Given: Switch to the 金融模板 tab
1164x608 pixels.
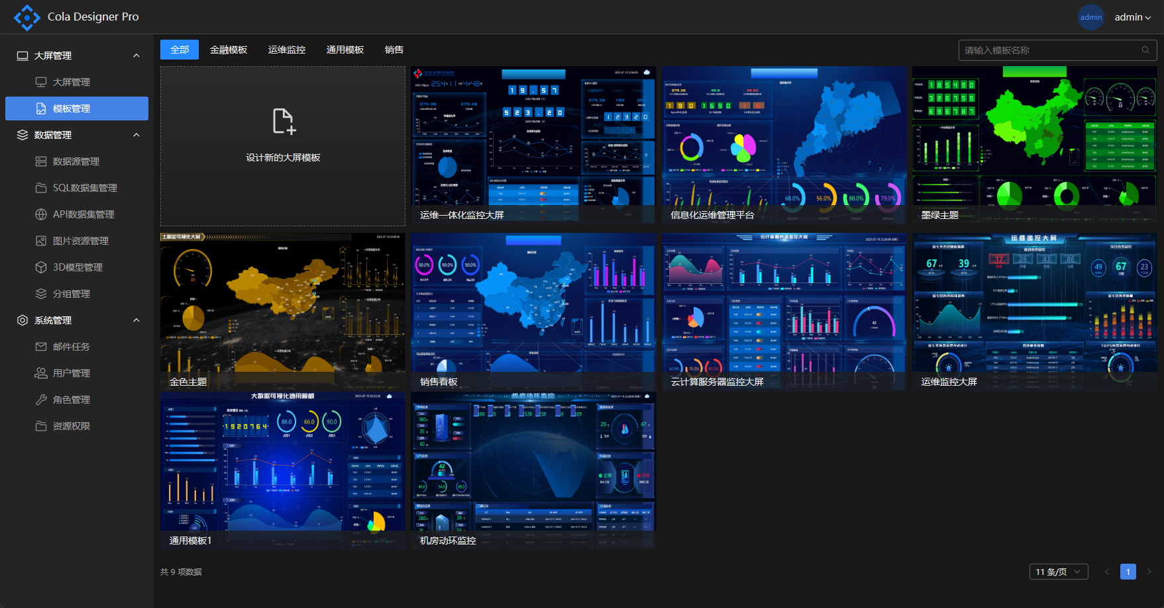Looking at the screenshot, I should pyautogui.click(x=229, y=50).
